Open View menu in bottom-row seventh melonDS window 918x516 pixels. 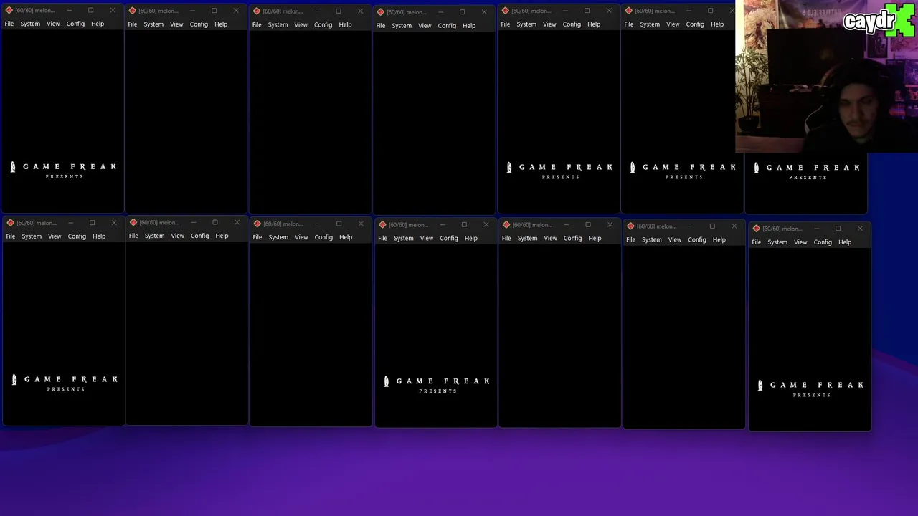(800, 242)
